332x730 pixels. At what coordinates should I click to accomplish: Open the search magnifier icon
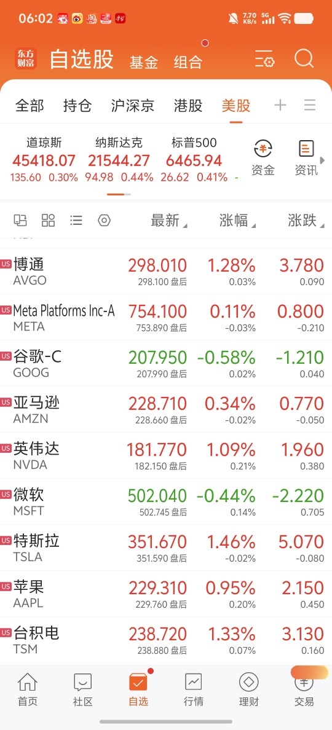[x=304, y=59]
